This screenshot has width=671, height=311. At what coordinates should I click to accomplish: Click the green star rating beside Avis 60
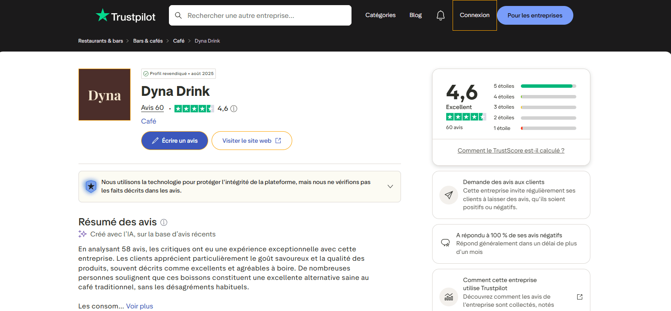tap(194, 109)
